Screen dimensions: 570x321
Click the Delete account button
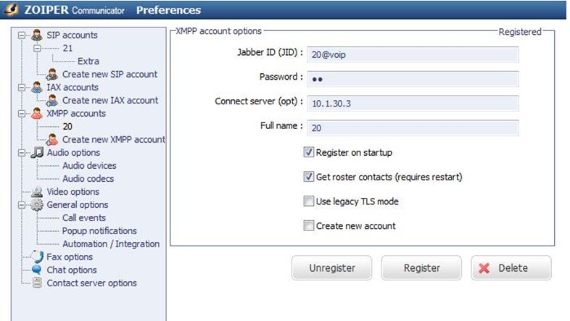pyautogui.click(x=511, y=268)
